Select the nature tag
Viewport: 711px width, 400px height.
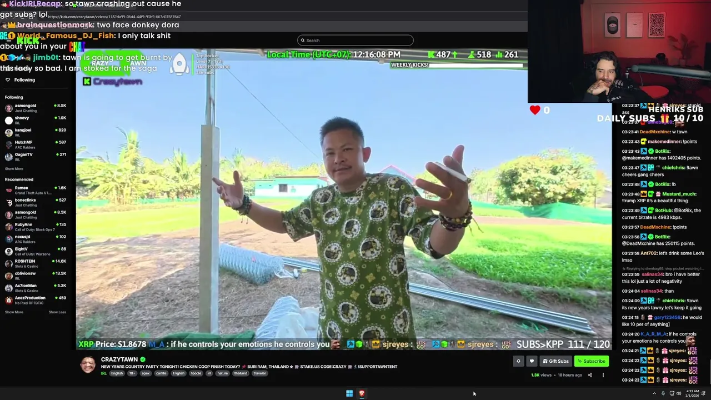pos(223,373)
